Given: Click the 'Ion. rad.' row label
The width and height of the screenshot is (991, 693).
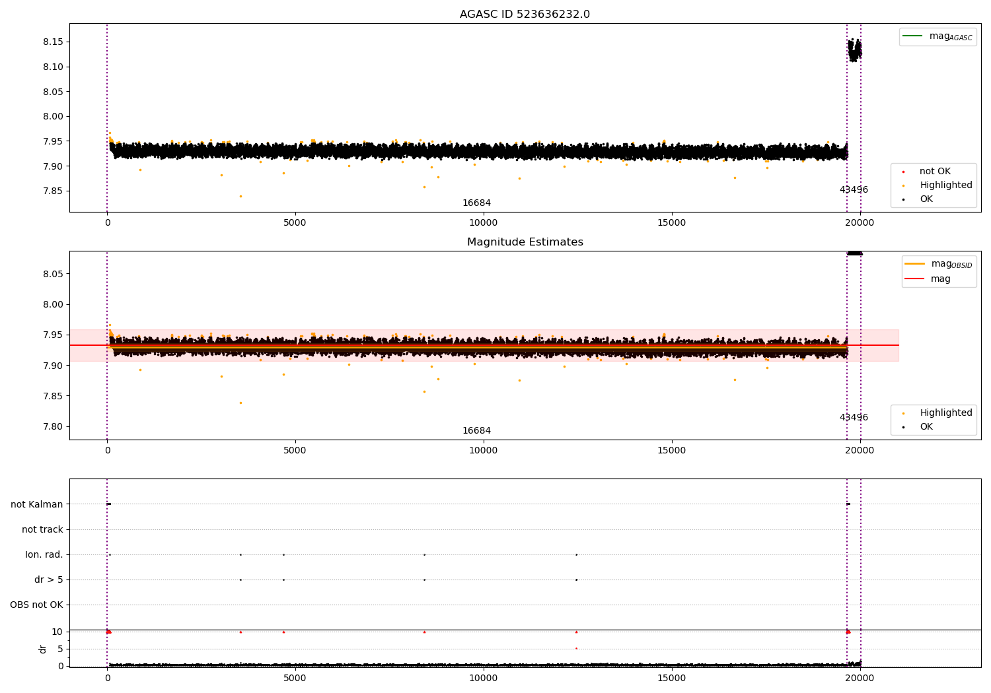Looking at the screenshot, I should point(44,555).
